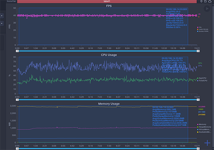The width and height of the screenshot is (214, 150).
Task: Toggle Memory series in memory legend
Action: [202, 124]
